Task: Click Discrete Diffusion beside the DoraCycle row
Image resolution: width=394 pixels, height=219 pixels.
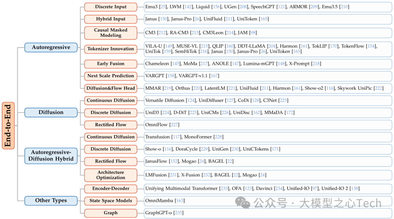Action: [x=111, y=149]
